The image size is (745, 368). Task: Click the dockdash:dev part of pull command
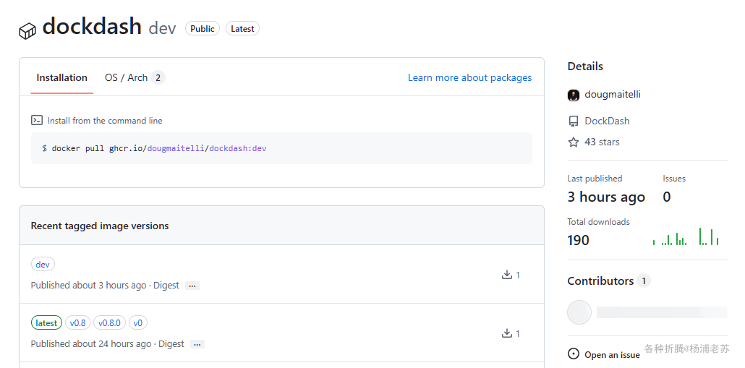point(237,148)
